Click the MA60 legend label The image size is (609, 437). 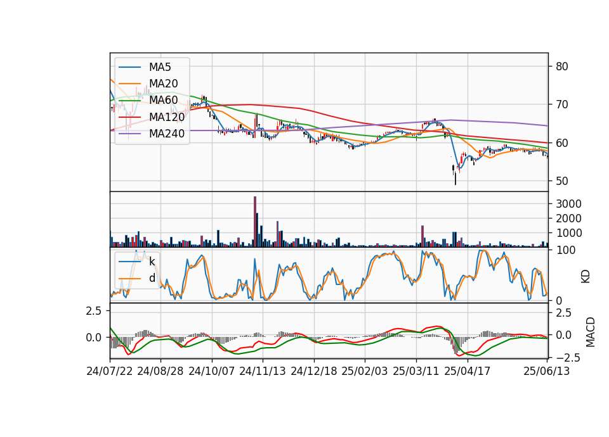click(164, 100)
